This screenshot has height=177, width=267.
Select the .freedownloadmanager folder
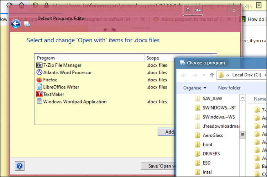(x=216, y=126)
